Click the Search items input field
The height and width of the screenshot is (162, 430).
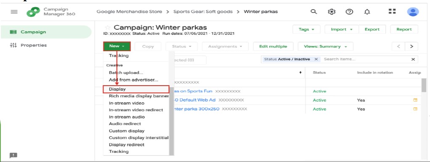tap(366, 59)
